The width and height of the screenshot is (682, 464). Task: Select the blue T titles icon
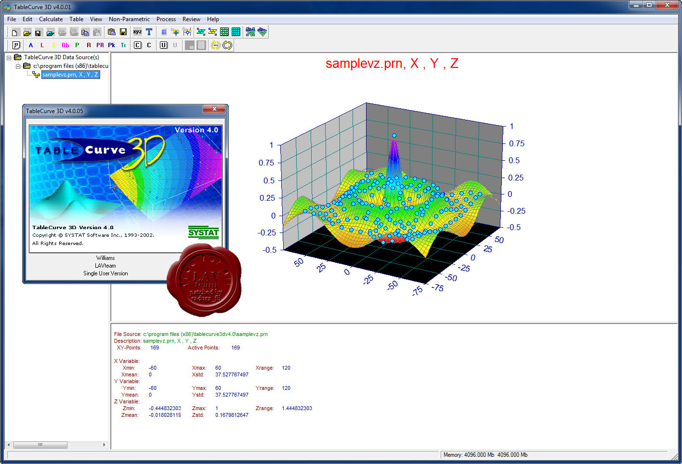(x=149, y=32)
